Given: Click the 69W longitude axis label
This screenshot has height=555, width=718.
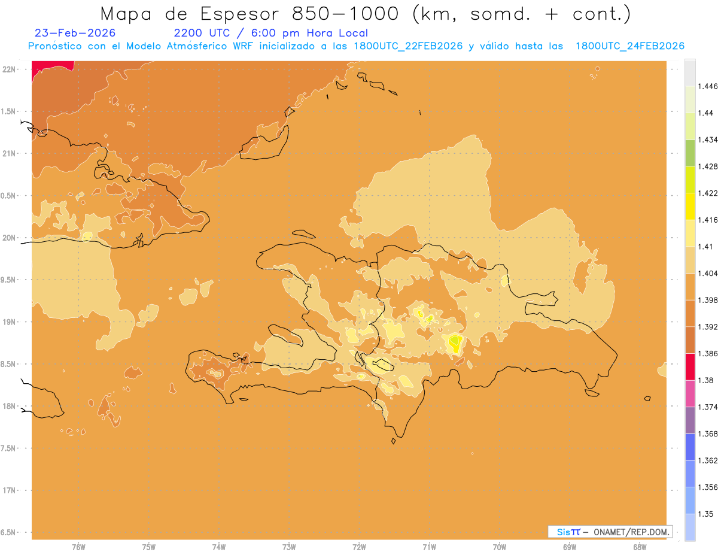Looking at the screenshot, I should coord(570,547).
